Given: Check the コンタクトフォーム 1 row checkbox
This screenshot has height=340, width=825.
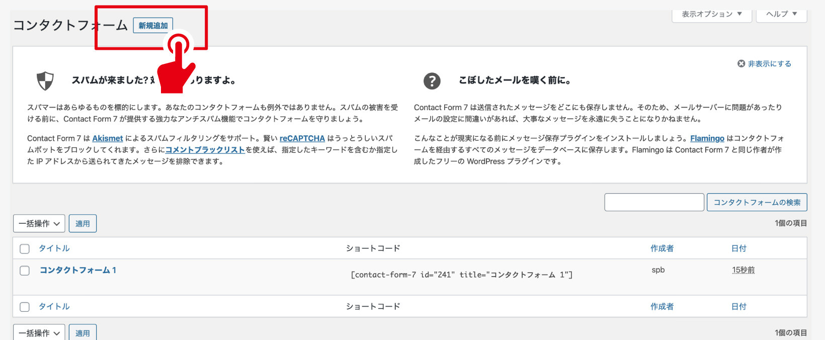Looking at the screenshot, I should pyautogui.click(x=25, y=271).
